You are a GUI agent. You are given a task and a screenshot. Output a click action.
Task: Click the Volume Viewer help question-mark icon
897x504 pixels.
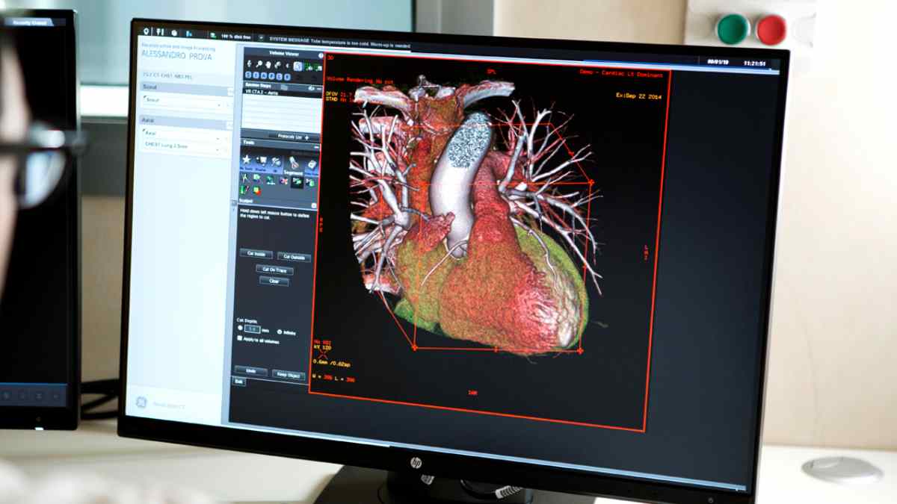[321, 55]
